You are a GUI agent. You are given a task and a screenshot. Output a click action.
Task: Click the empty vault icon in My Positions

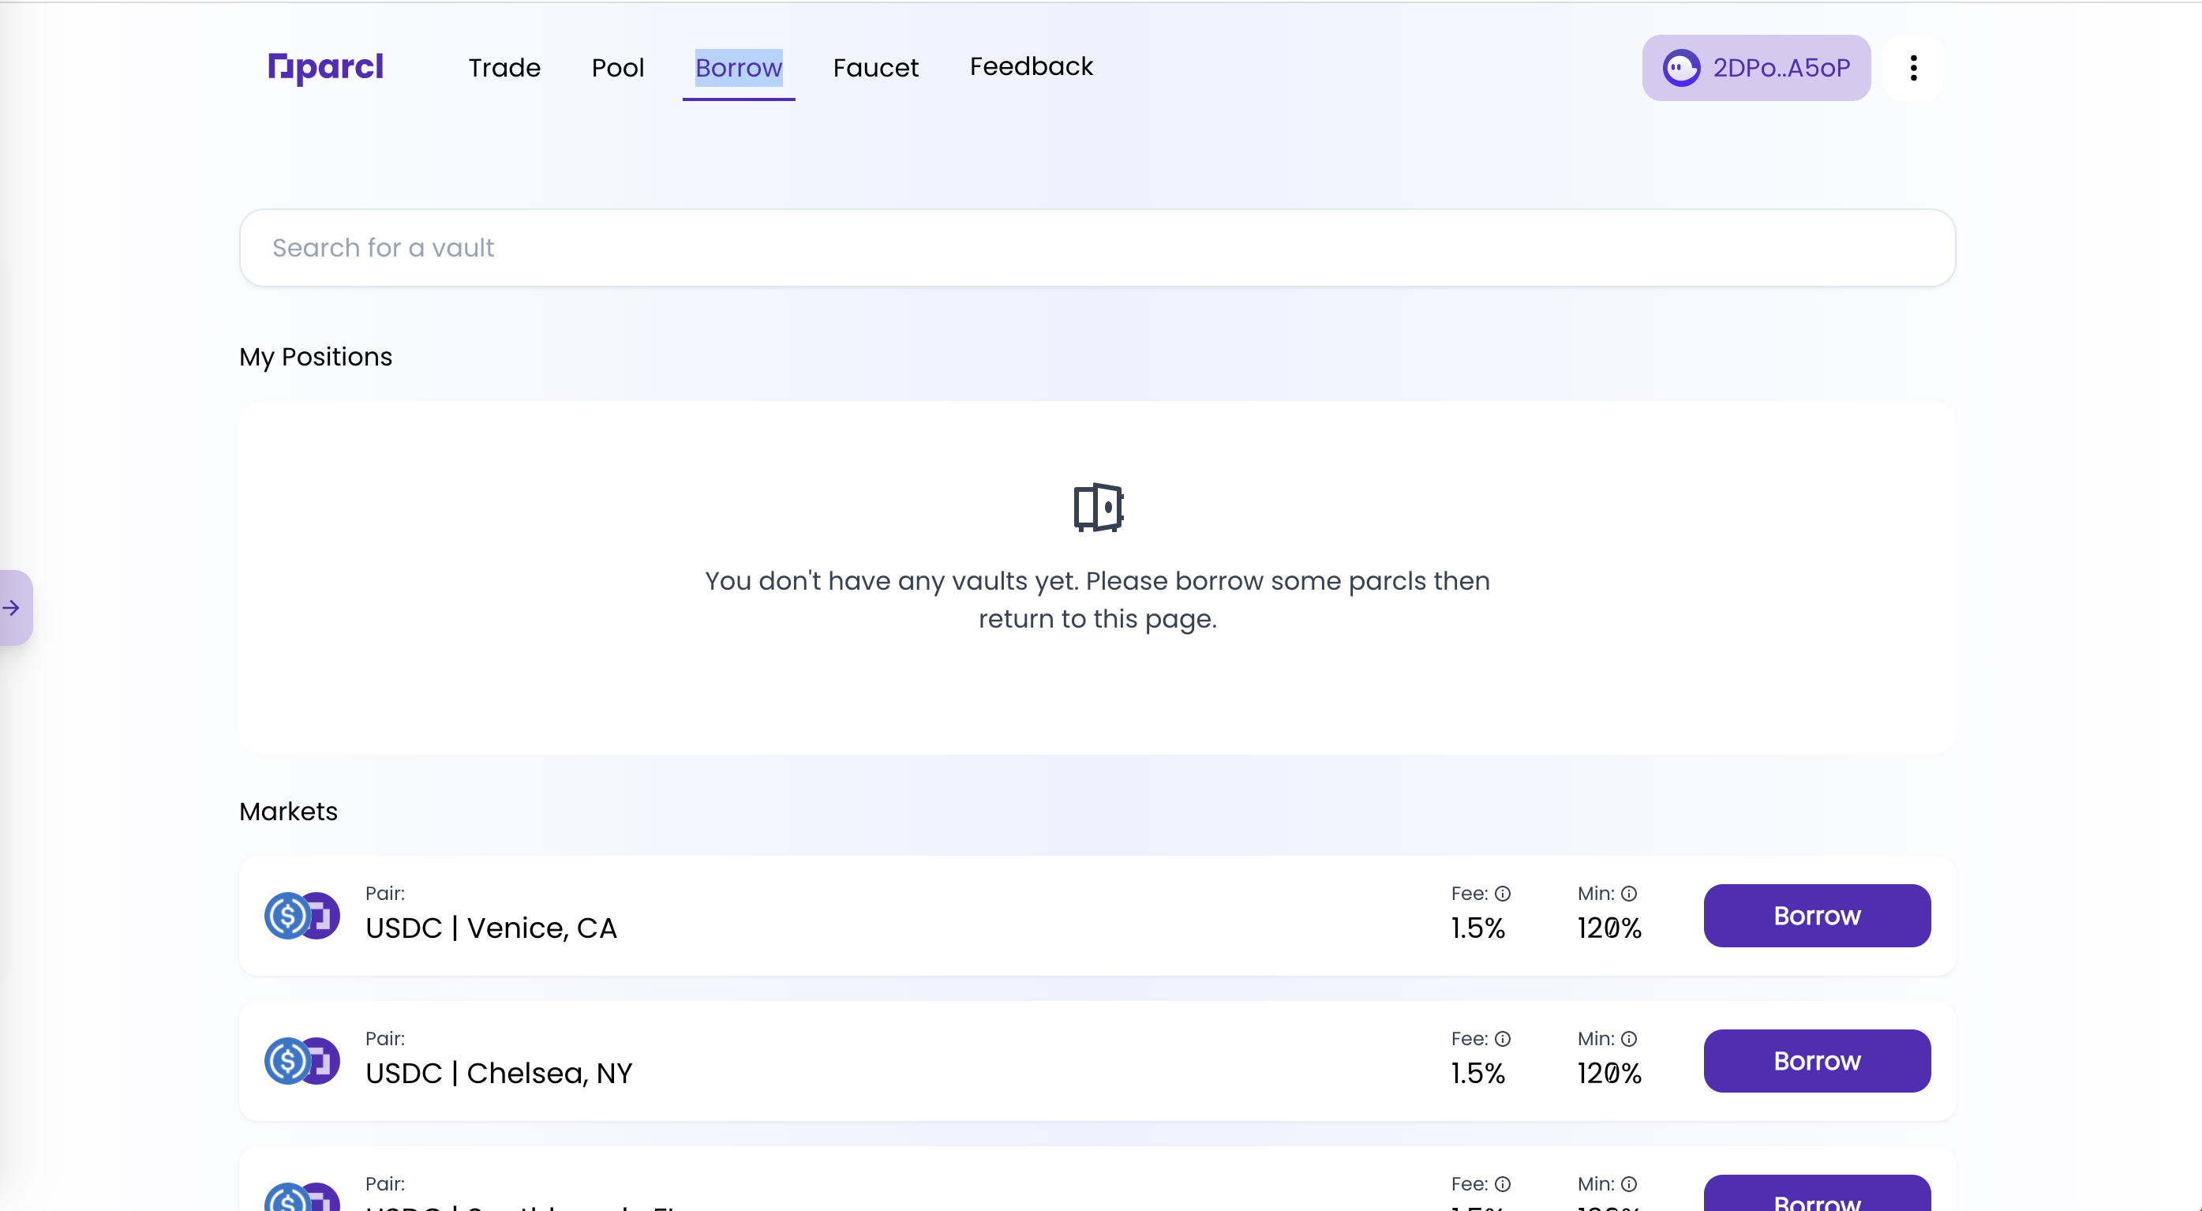point(1098,507)
